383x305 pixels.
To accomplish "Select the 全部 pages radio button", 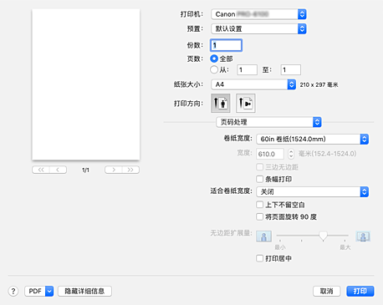I will 214,58.
